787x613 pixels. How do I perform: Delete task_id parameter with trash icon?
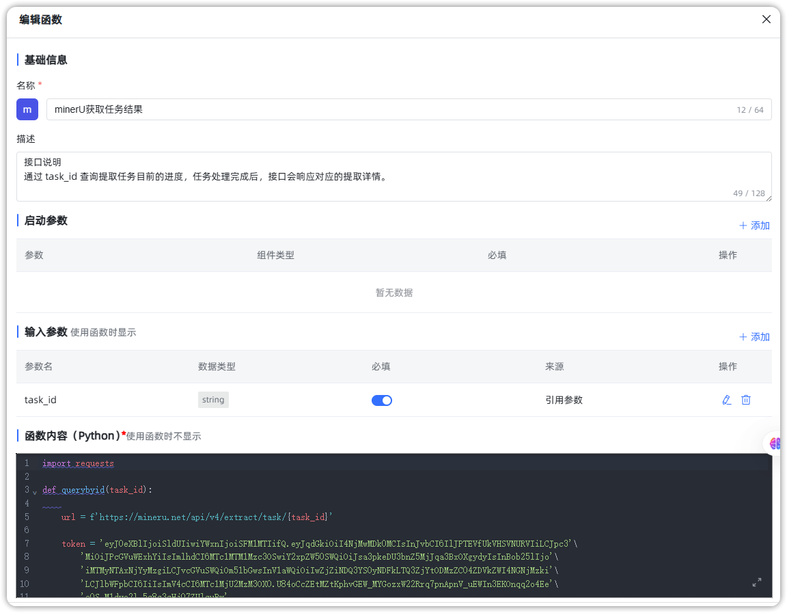746,400
